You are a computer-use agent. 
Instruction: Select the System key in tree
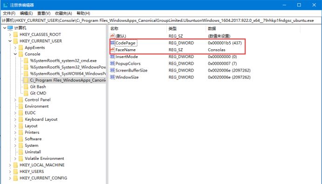(x=31, y=145)
